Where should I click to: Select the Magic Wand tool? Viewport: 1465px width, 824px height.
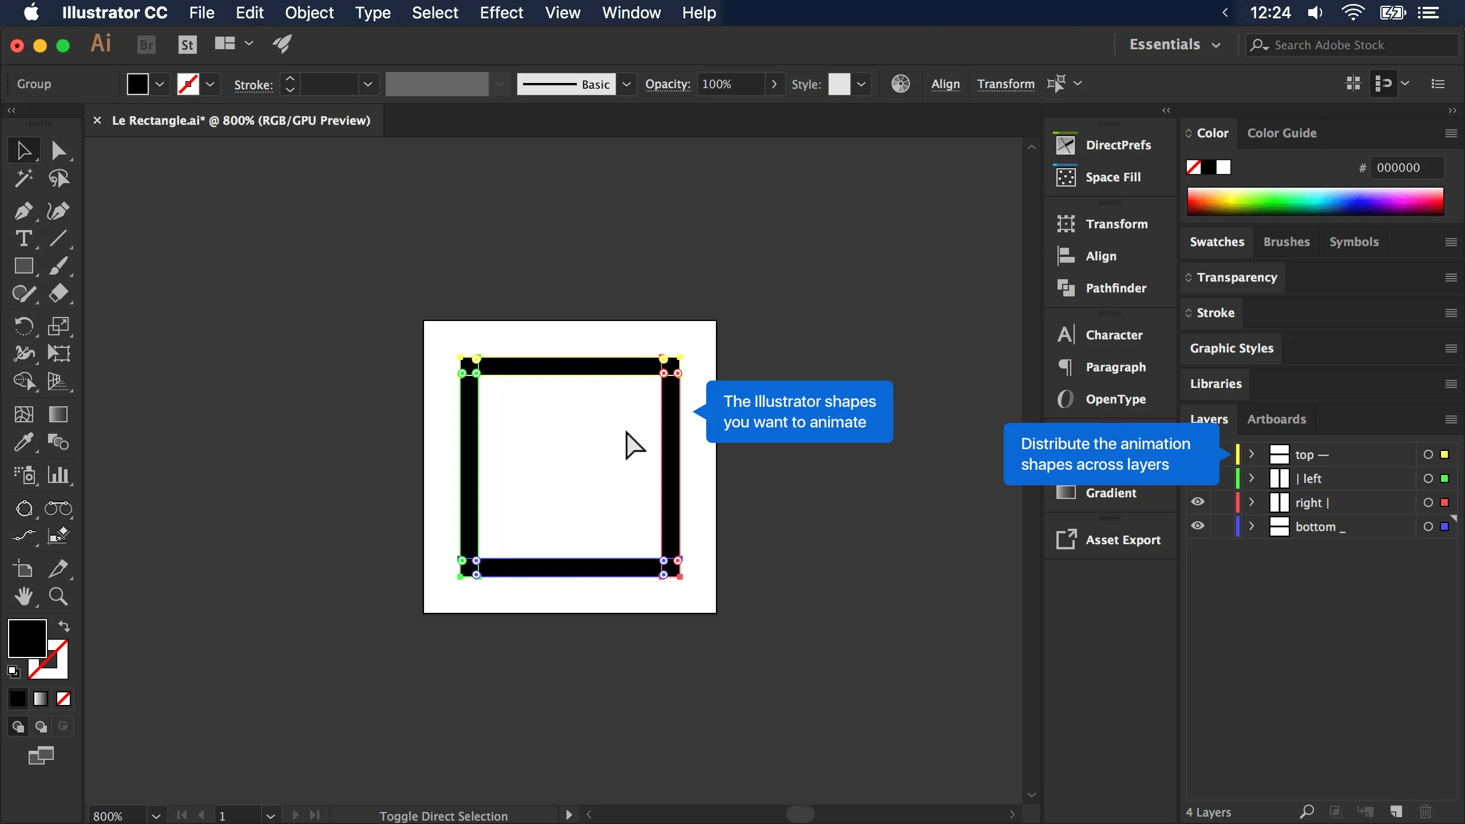point(23,179)
